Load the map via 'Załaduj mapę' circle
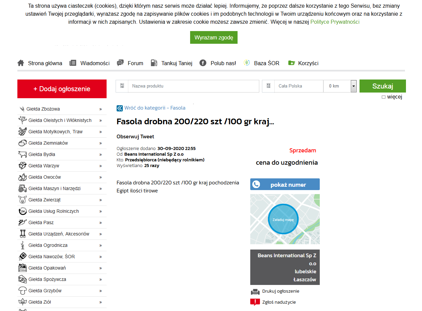The height and width of the screenshot is (311, 422). coord(283,219)
